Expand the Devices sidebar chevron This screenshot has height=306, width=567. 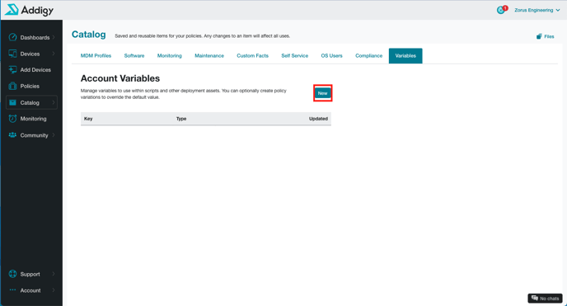click(x=54, y=54)
